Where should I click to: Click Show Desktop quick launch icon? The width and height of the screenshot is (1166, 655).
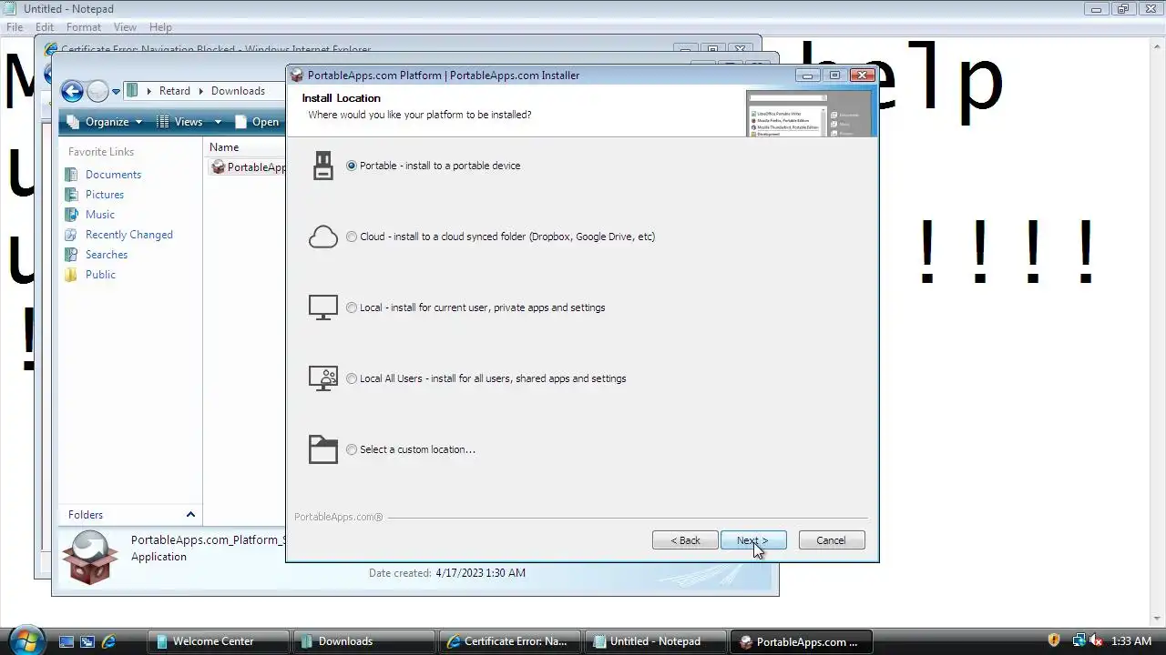coord(66,641)
